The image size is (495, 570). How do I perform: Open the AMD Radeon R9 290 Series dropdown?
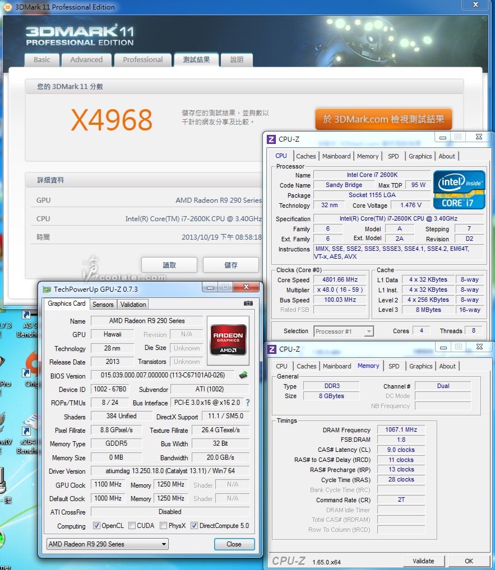tap(108, 544)
